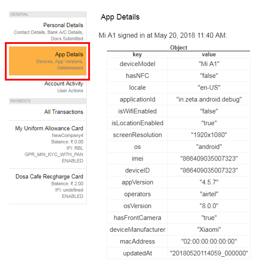The image size is (267, 263).
Task: Select the "1920x1080" value cell
Action: point(209,135)
